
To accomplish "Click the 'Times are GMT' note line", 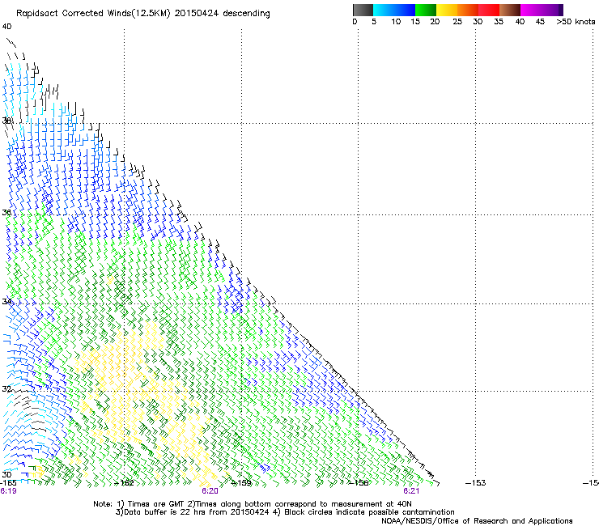I will click(x=253, y=504).
